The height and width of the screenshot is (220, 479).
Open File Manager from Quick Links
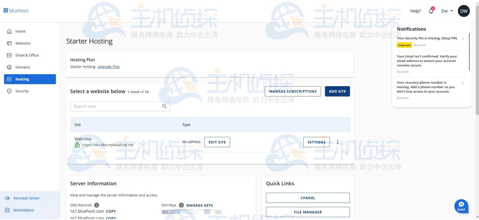tap(308, 212)
